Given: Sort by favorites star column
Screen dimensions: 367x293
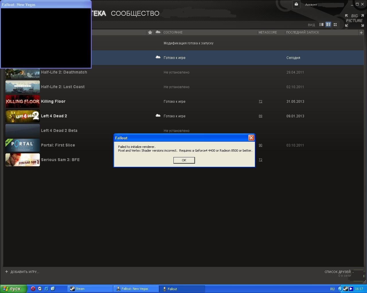Looking at the screenshot, I should 150,32.
